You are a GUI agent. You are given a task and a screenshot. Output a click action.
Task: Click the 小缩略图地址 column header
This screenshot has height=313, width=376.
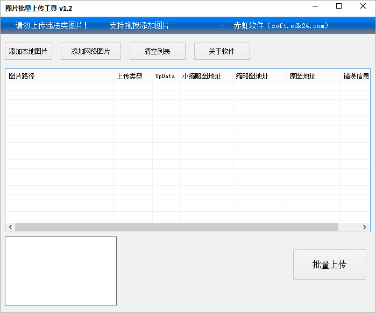pyautogui.click(x=206, y=76)
